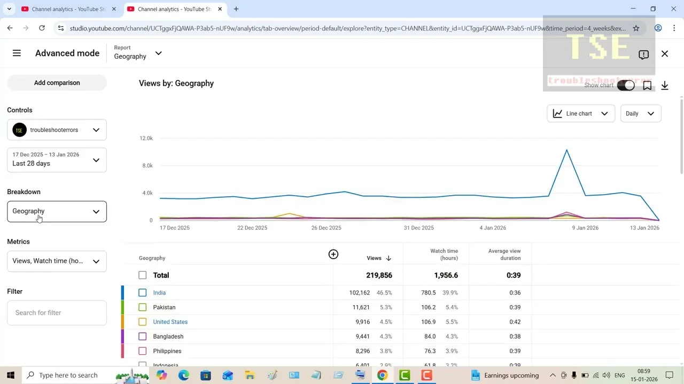684x384 pixels.
Task: Click the Views column header
Action: pyautogui.click(x=374, y=258)
